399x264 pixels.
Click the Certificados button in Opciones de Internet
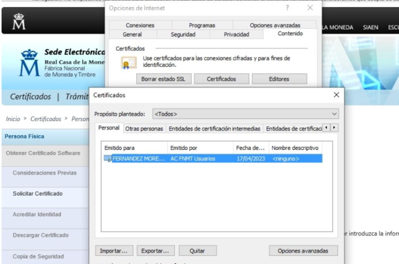221,79
